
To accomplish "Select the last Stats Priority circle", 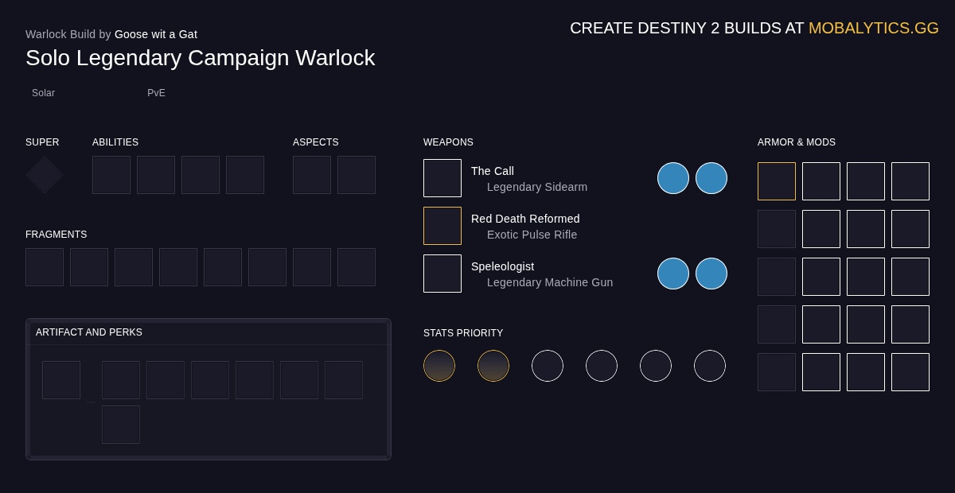I will (710, 366).
